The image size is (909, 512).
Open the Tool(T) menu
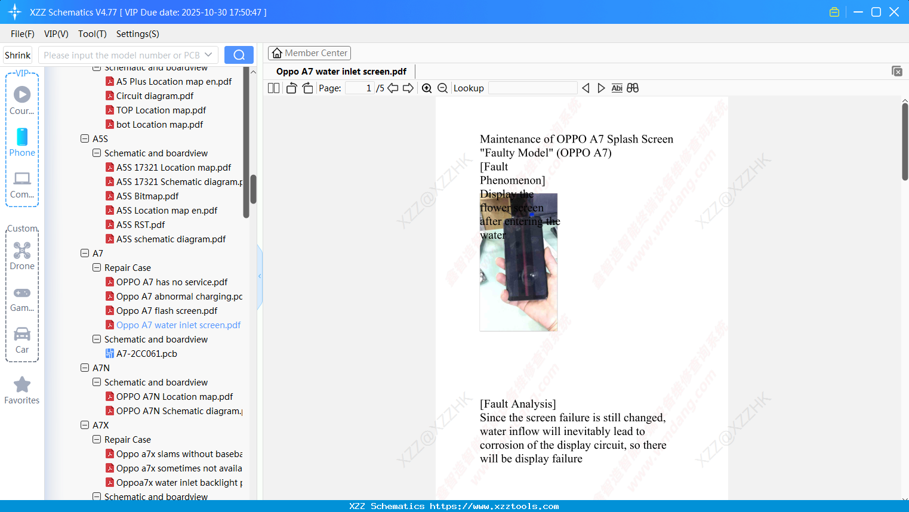click(x=93, y=34)
